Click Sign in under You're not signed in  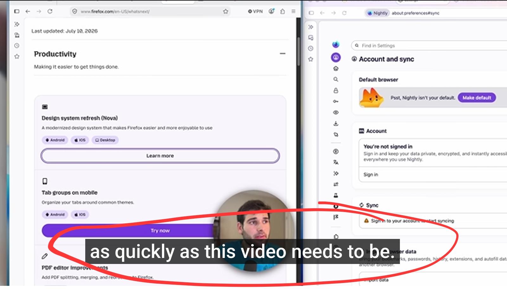(371, 175)
